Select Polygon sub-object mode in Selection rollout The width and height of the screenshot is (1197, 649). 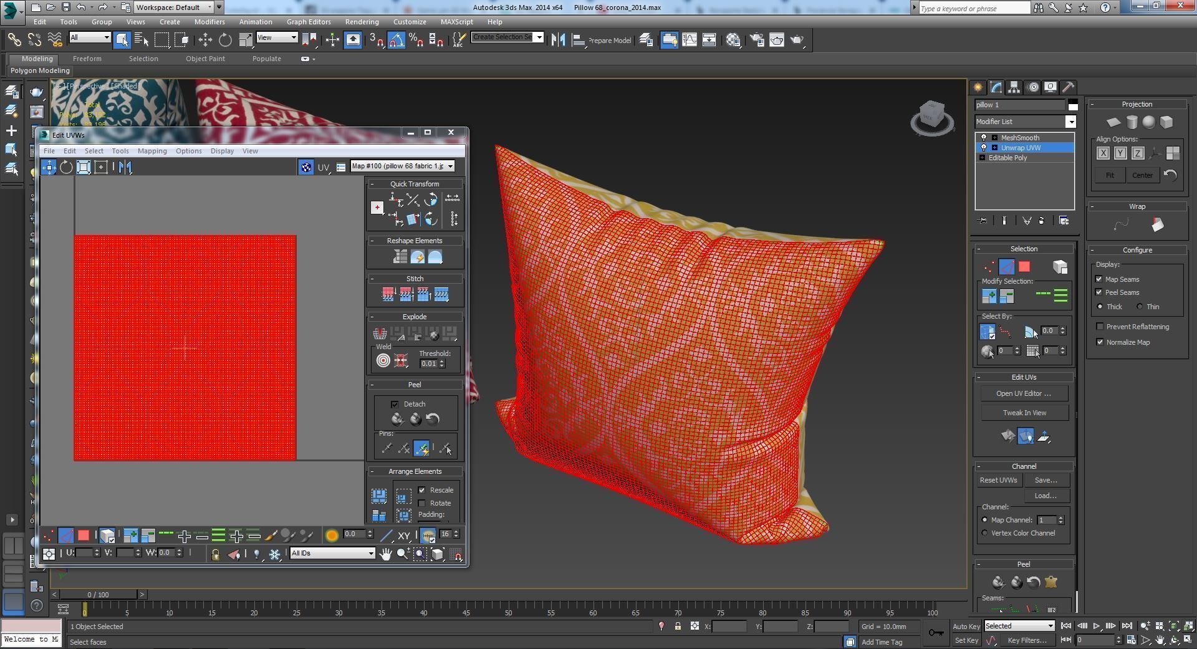click(1024, 267)
